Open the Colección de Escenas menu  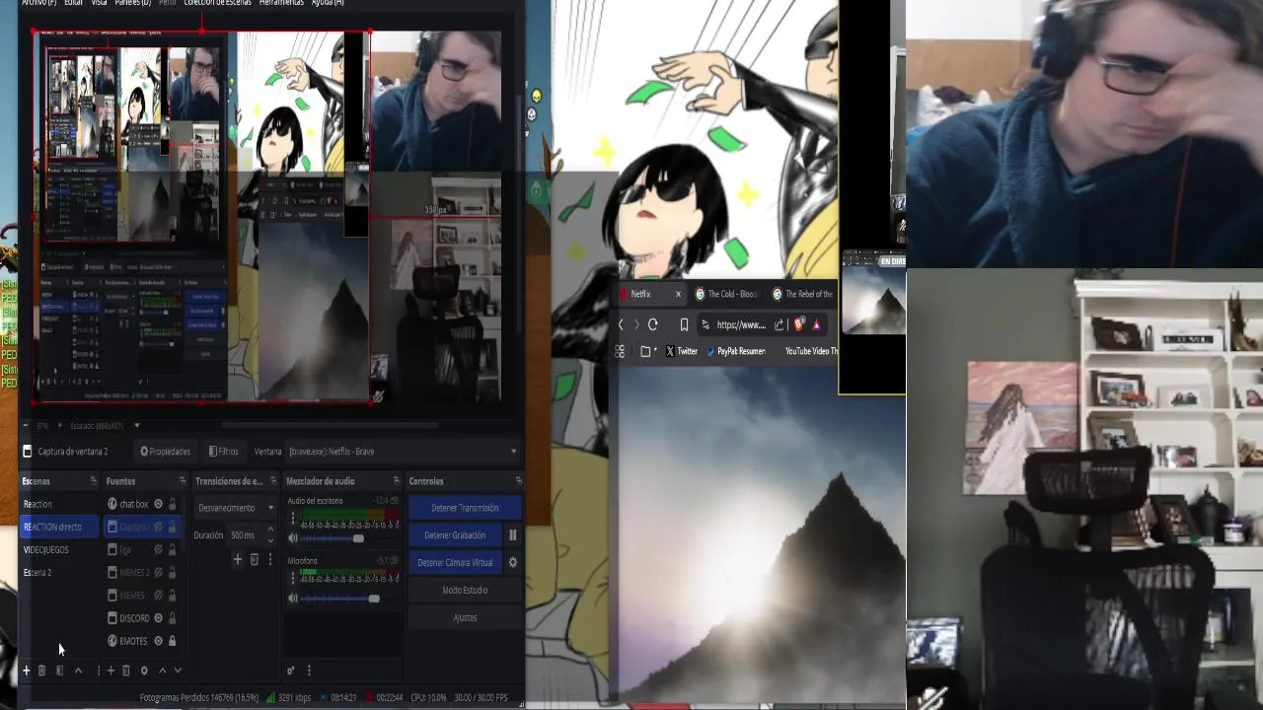click(217, 3)
